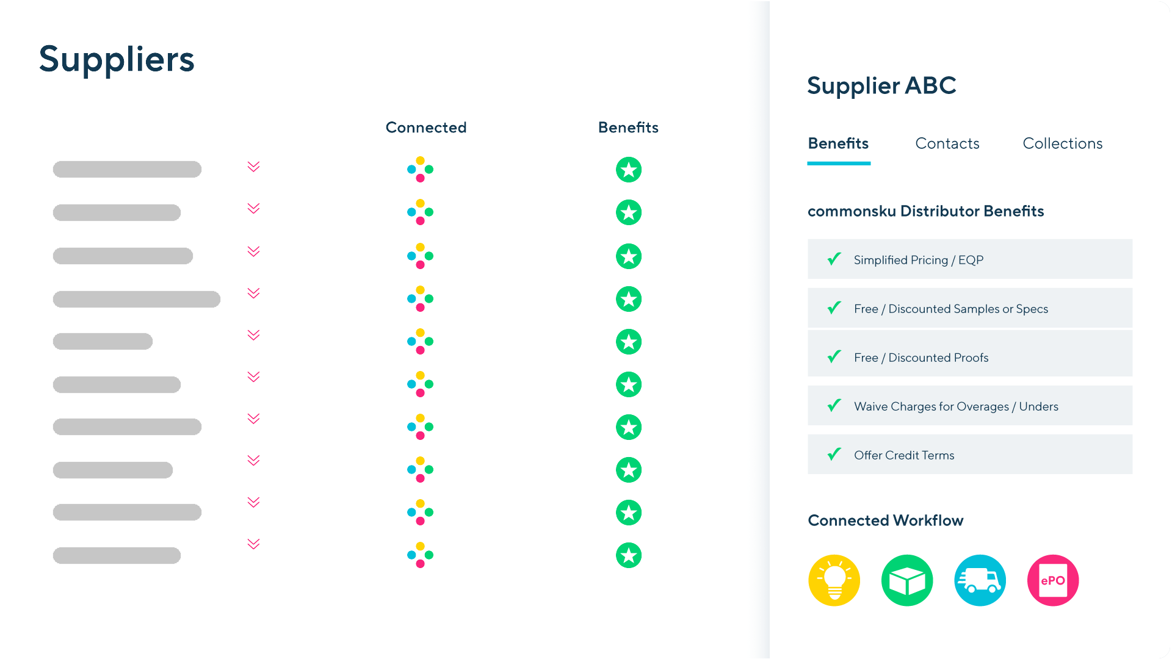This screenshot has height=659, width=1172.
Task: Click the connected icon on the bottom supplier row
Action: pyautogui.click(x=419, y=556)
